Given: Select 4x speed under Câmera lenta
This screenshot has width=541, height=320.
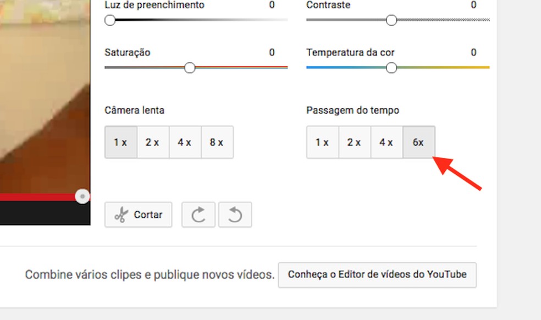Looking at the screenshot, I should pos(185,142).
